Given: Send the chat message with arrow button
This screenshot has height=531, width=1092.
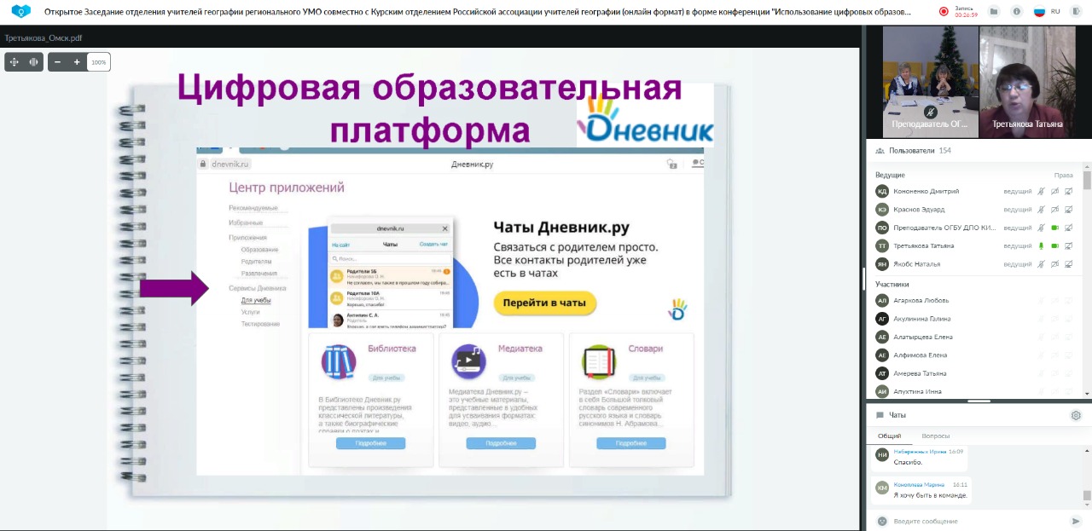Looking at the screenshot, I should (x=1076, y=521).
